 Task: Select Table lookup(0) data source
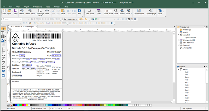point(188,43)
